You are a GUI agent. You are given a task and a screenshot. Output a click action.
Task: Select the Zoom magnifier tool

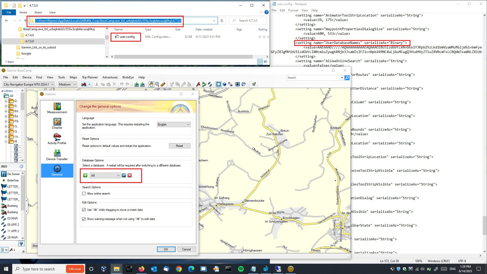(157, 84)
